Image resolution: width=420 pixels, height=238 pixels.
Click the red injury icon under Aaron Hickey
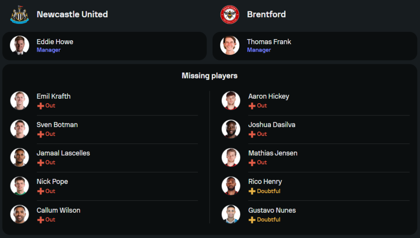click(x=252, y=106)
